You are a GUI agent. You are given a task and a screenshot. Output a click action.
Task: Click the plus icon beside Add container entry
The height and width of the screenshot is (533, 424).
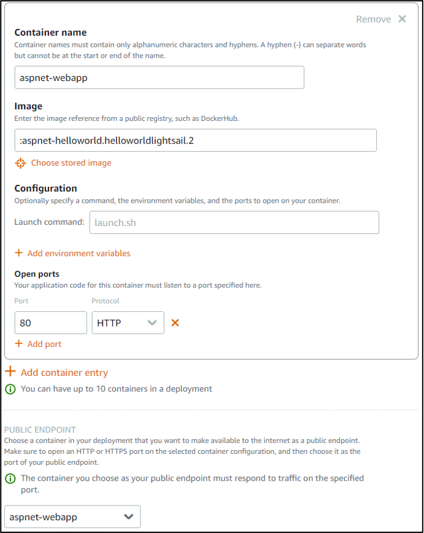(x=10, y=372)
